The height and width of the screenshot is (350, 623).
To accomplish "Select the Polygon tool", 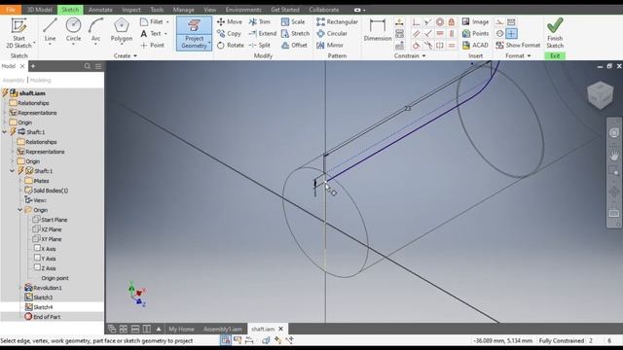I will [121, 30].
